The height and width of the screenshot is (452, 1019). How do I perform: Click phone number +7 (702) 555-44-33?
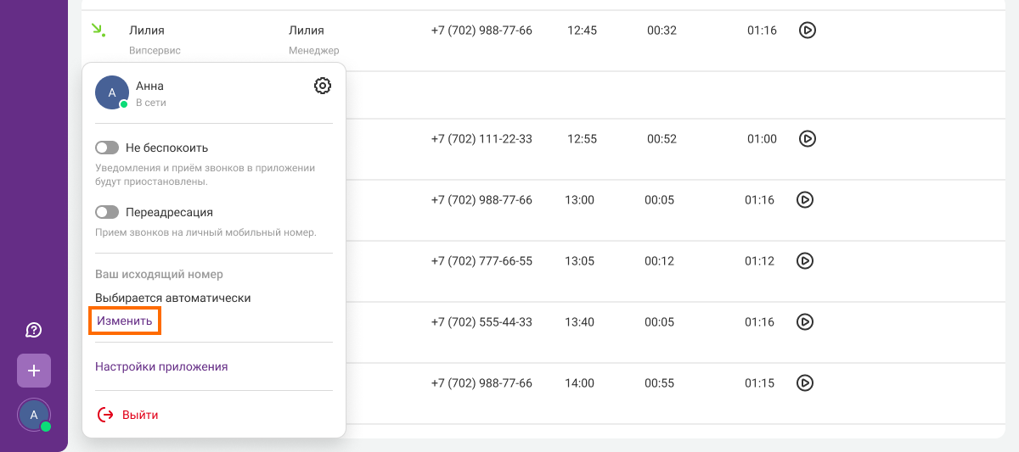[x=481, y=322]
